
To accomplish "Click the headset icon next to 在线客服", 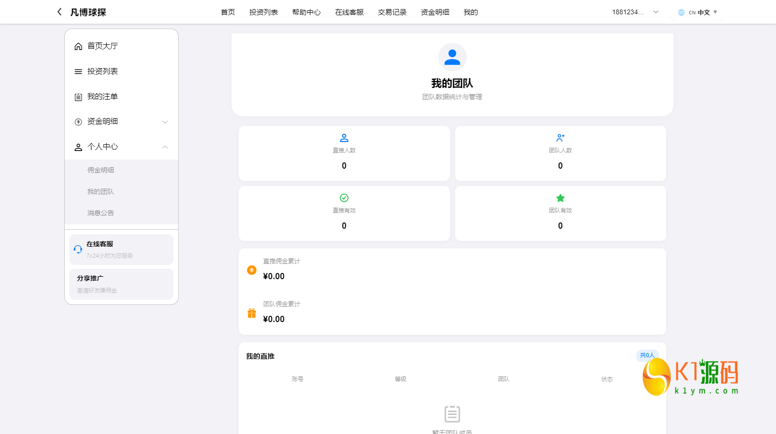I will [78, 249].
